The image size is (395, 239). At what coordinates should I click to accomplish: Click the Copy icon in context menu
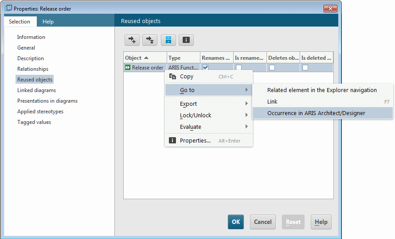tap(172, 77)
